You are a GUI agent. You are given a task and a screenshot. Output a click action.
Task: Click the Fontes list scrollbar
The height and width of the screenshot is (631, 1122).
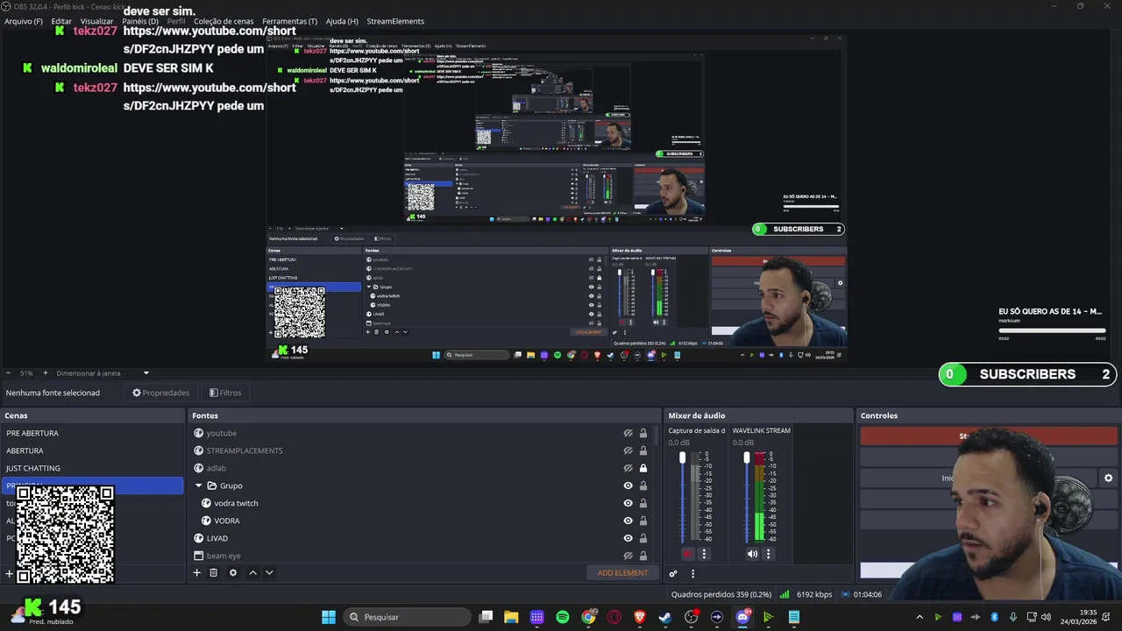(x=657, y=438)
